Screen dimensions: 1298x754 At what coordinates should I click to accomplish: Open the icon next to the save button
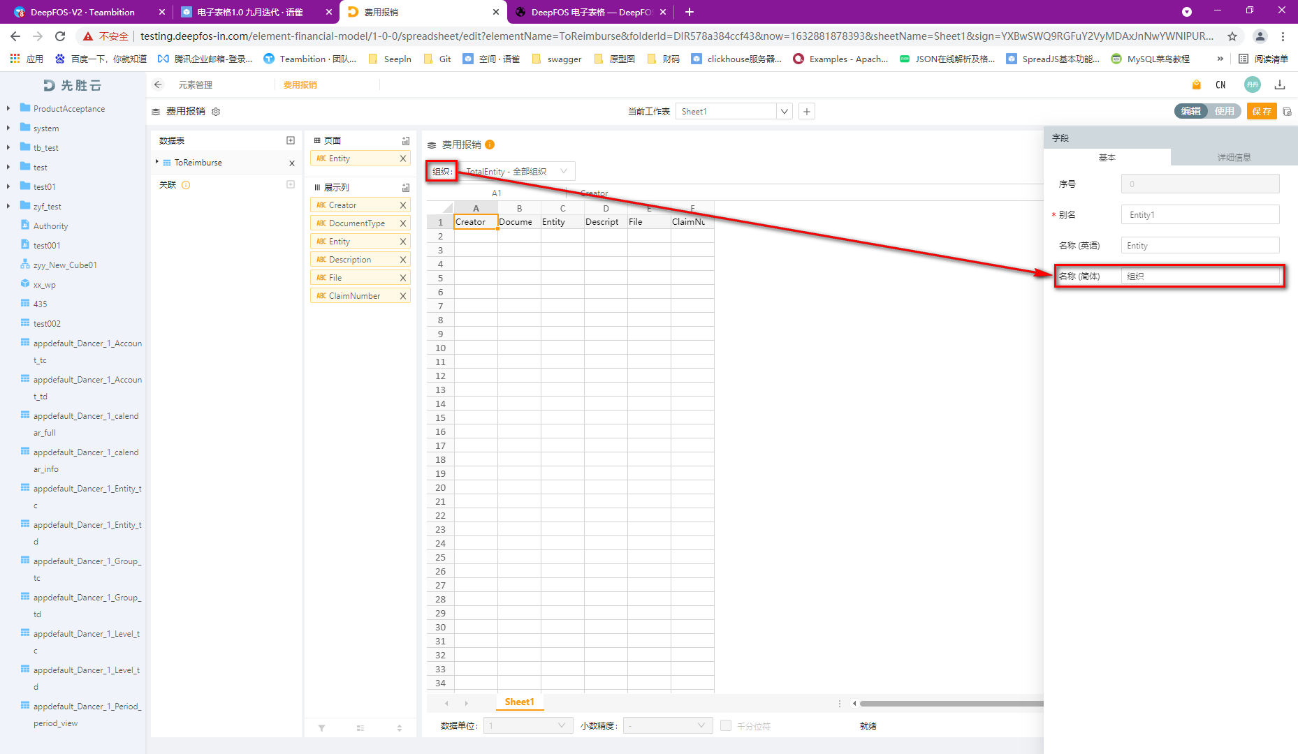(1288, 112)
